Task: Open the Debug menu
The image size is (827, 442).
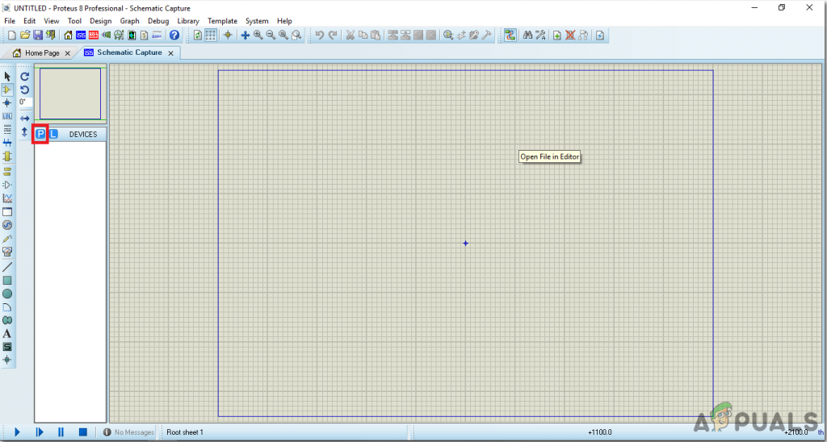Action: [x=158, y=21]
